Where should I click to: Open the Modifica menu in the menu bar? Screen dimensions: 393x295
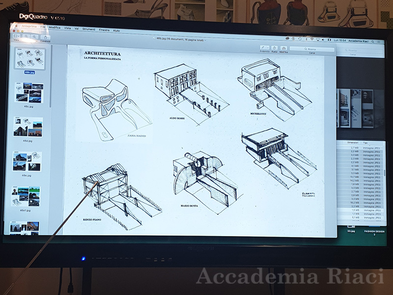pyautogui.click(x=55, y=28)
